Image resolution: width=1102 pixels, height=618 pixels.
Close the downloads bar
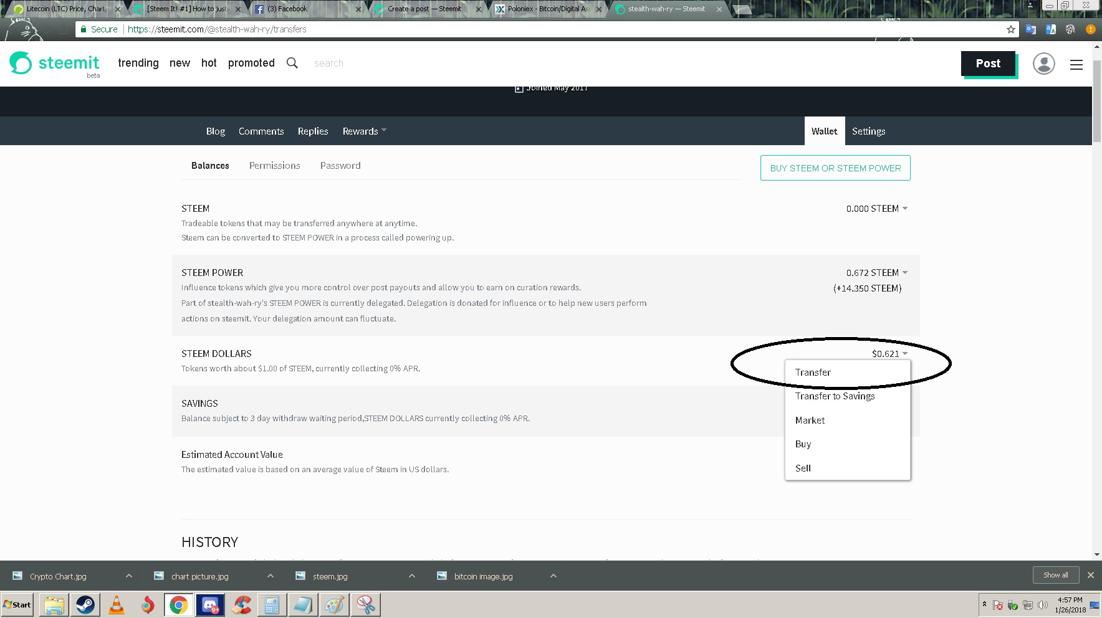coord(1090,575)
